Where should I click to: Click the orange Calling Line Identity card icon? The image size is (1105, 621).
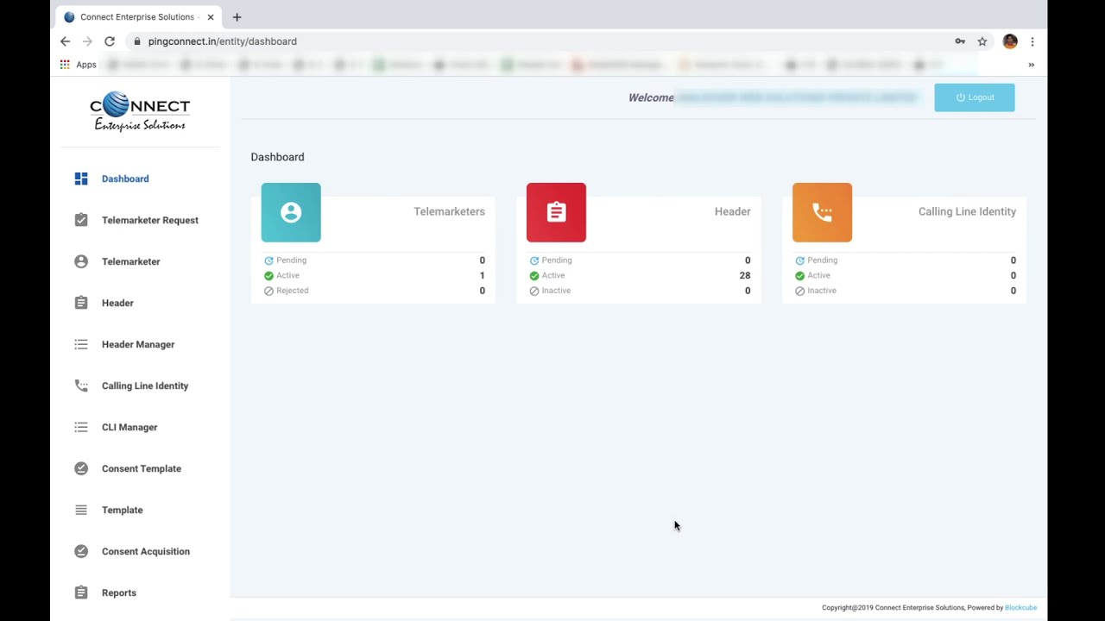[822, 212]
